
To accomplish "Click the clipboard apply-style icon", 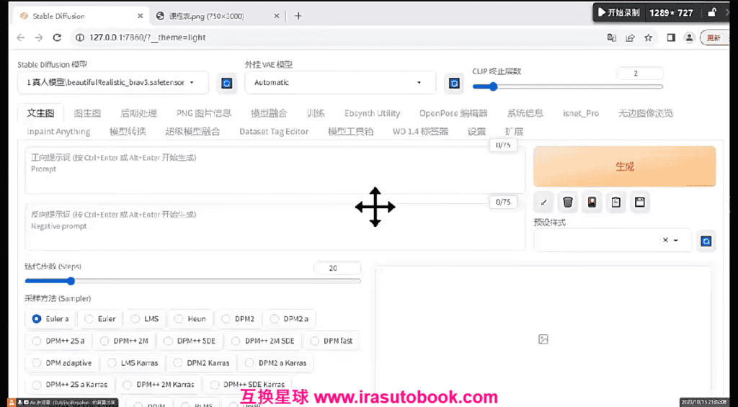I will 615,203.
